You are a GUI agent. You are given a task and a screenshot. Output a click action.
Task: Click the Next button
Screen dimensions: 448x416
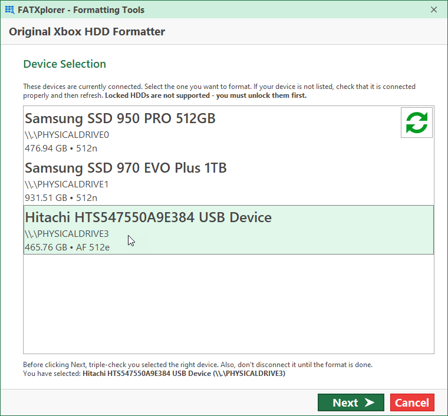pyautogui.click(x=351, y=402)
